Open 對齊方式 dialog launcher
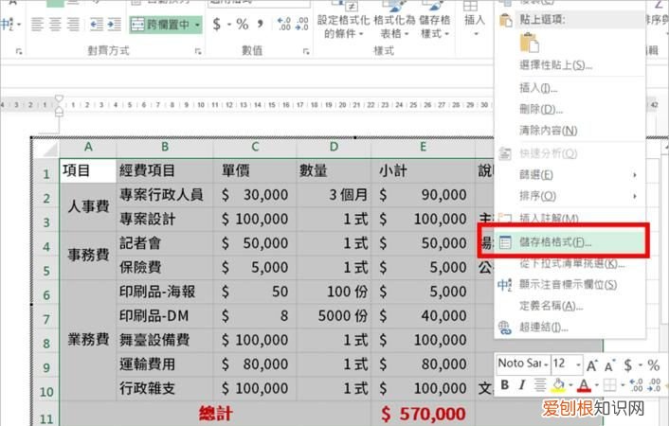The height and width of the screenshot is (426, 669). point(198,51)
